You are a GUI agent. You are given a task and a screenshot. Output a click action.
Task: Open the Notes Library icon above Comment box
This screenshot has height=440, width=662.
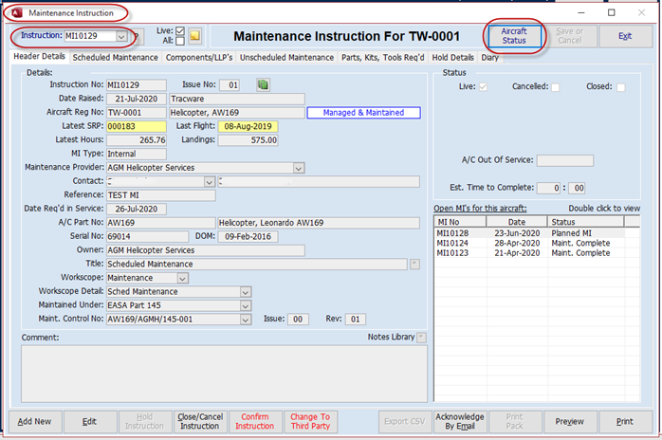[x=421, y=337]
